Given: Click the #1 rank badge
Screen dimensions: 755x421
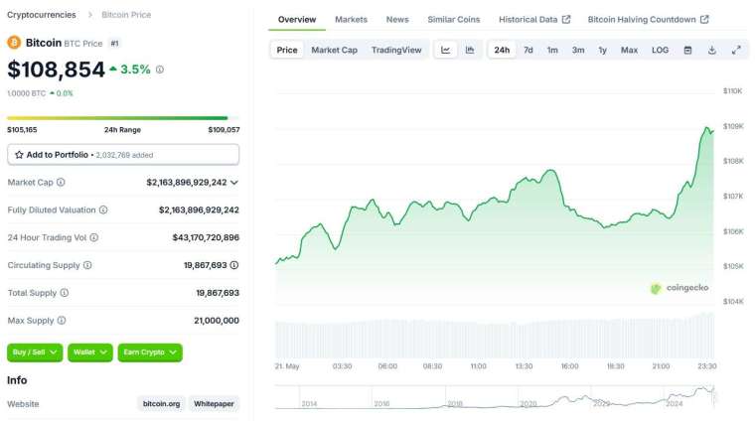Looking at the screenshot, I should [114, 44].
